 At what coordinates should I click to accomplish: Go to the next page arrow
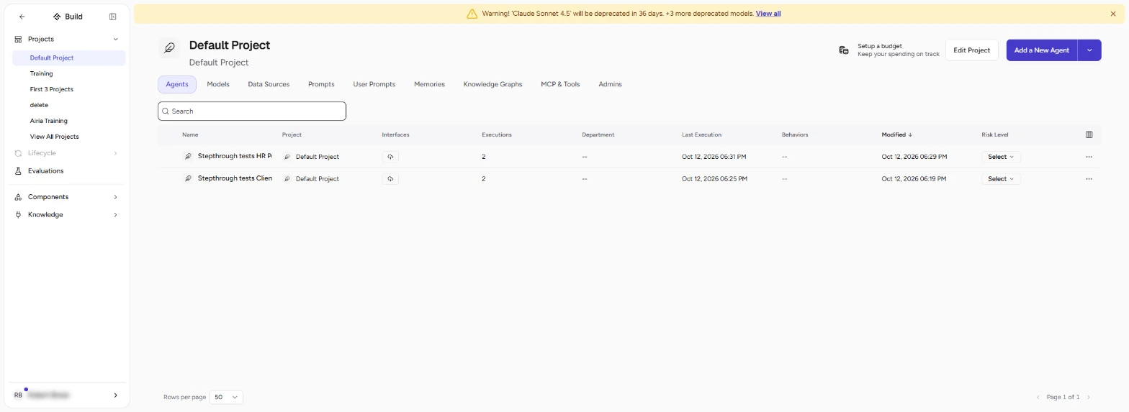(1088, 397)
